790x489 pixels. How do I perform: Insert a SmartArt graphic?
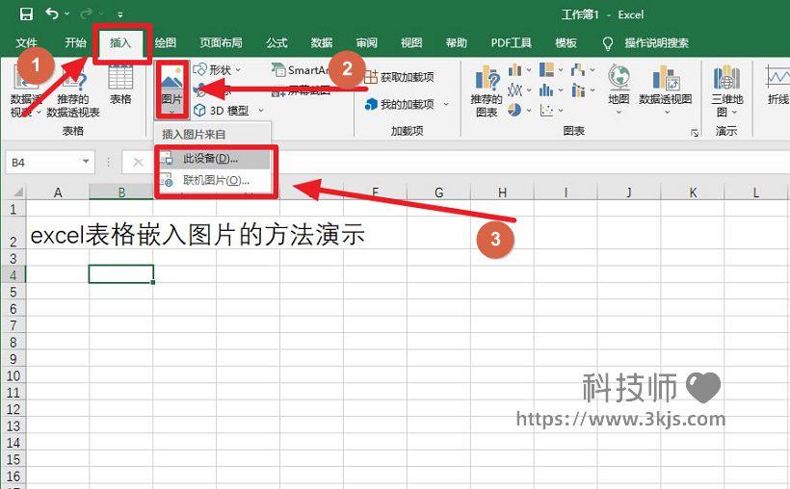pos(301,69)
